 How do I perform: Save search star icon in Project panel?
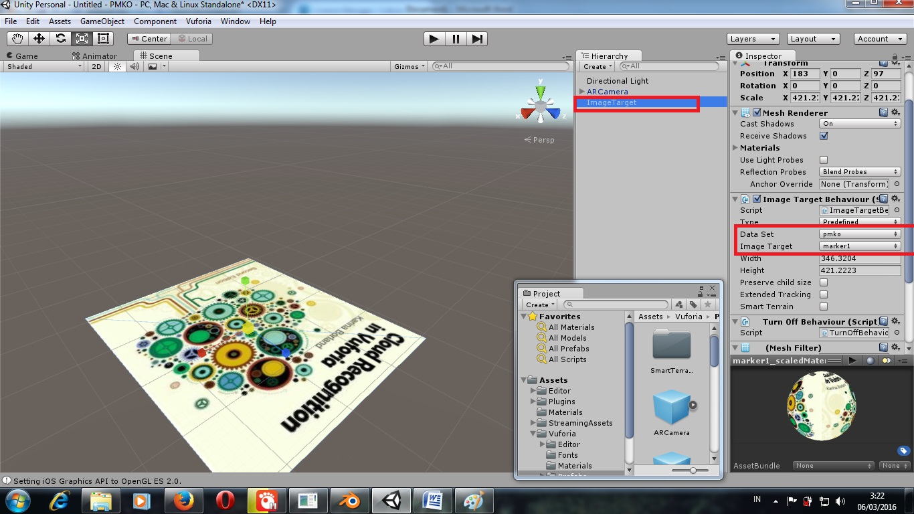pos(708,305)
